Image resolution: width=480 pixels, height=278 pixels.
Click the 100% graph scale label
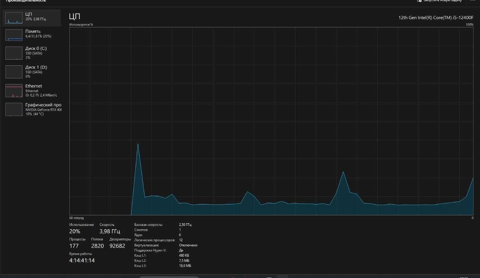469,24
